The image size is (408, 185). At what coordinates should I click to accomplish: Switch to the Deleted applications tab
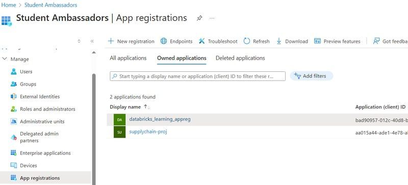click(240, 58)
